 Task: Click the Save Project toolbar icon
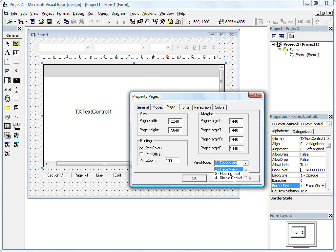49,22
